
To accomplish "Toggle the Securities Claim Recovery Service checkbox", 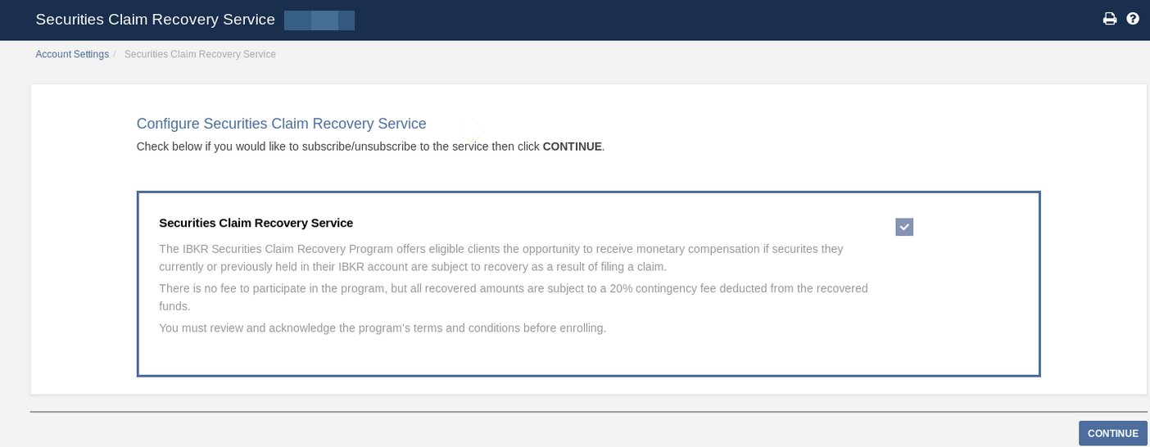I will tap(904, 227).
